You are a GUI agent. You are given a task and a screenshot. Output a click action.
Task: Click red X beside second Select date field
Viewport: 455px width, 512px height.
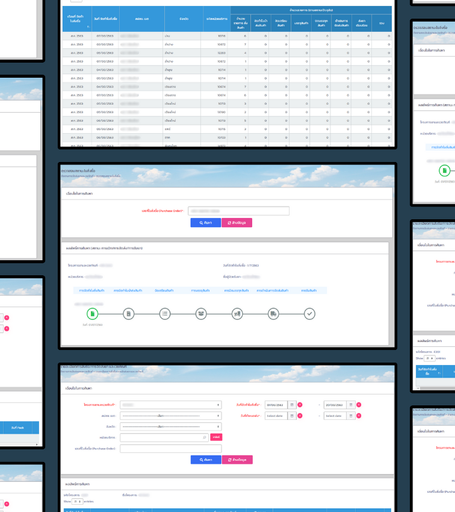click(359, 416)
